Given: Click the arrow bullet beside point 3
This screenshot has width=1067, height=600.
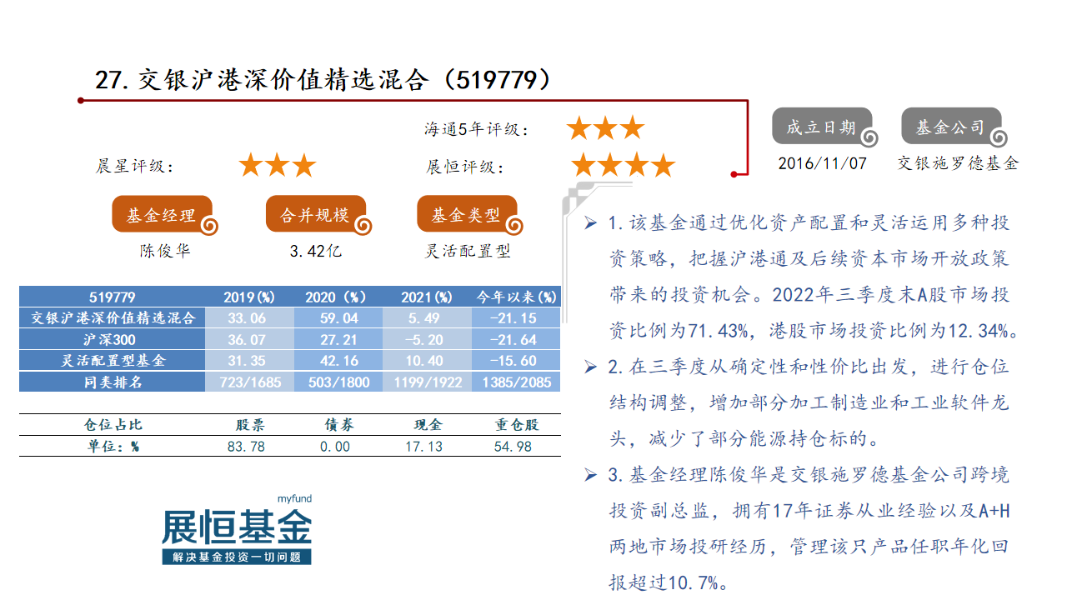Looking at the screenshot, I should click(590, 475).
